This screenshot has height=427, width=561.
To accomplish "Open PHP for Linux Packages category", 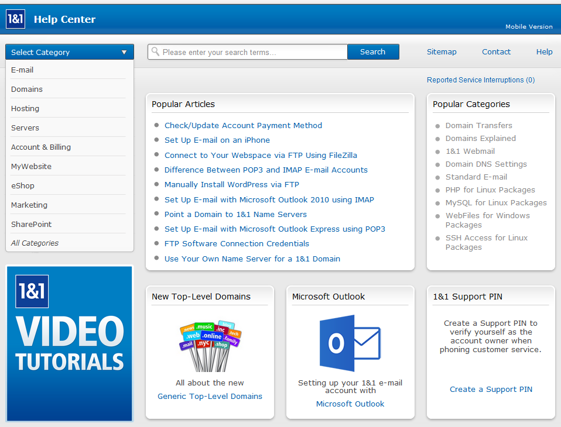I will (x=490, y=190).
